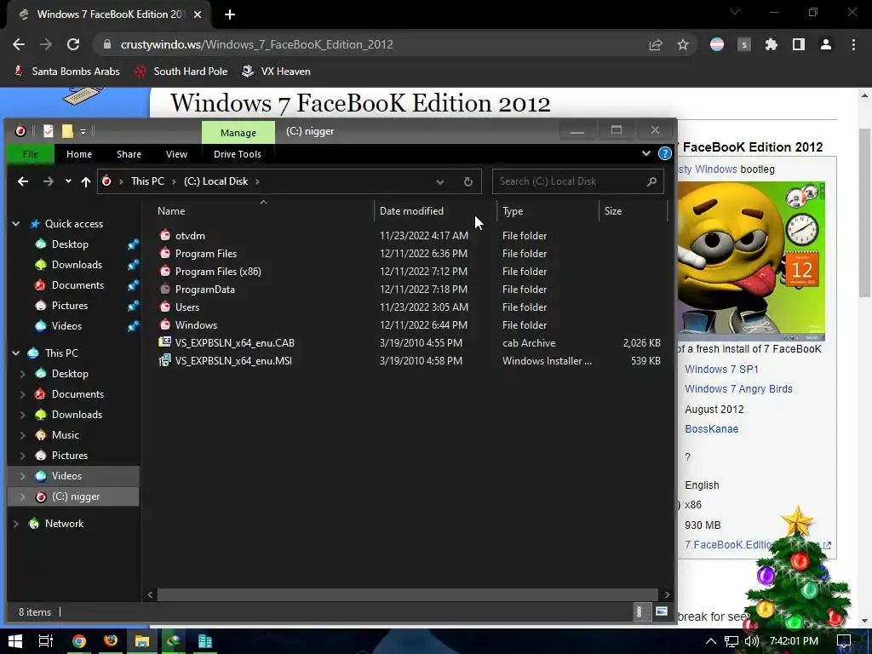The image size is (872, 654).
Task: Click the New folder icon in Explorer's title bar
Action: tap(67, 130)
